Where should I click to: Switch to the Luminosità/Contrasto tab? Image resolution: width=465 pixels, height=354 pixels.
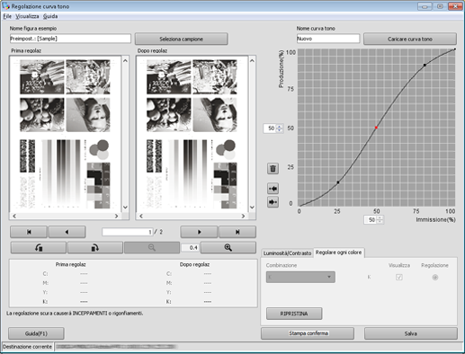click(x=287, y=253)
